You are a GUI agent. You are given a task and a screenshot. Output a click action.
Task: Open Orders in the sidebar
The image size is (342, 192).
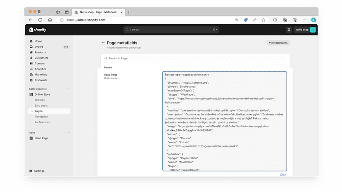[x=39, y=47]
